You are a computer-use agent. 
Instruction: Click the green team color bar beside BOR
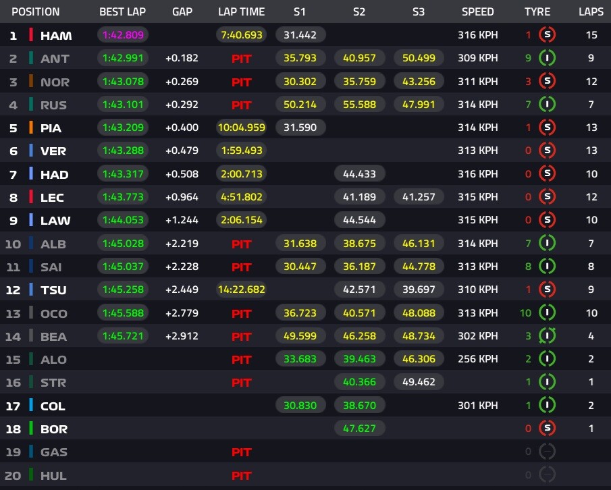click(31, 429)
